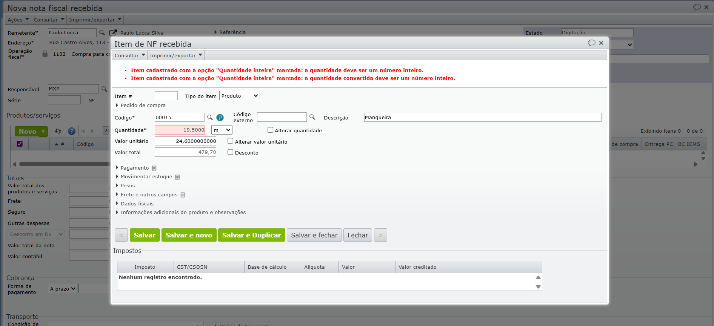Click the Descrição field containing Mangueira
Viewport: 714px width, 326px height.
coord(483,117)
